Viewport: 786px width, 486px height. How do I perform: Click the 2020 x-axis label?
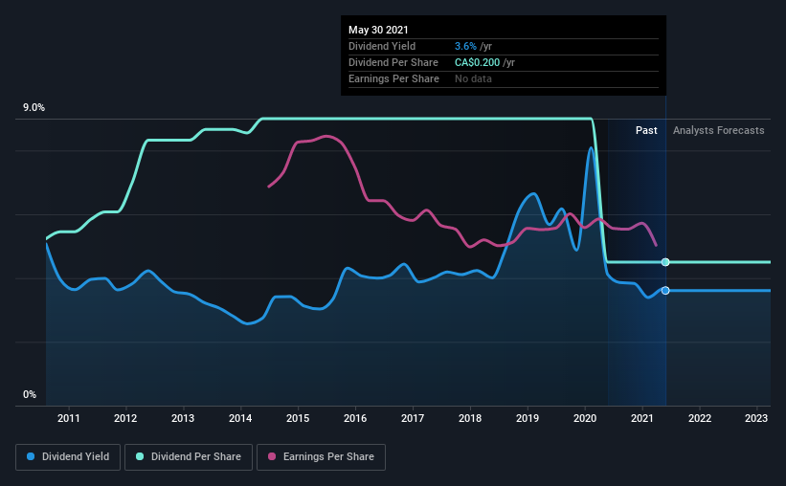coord(585,418)
